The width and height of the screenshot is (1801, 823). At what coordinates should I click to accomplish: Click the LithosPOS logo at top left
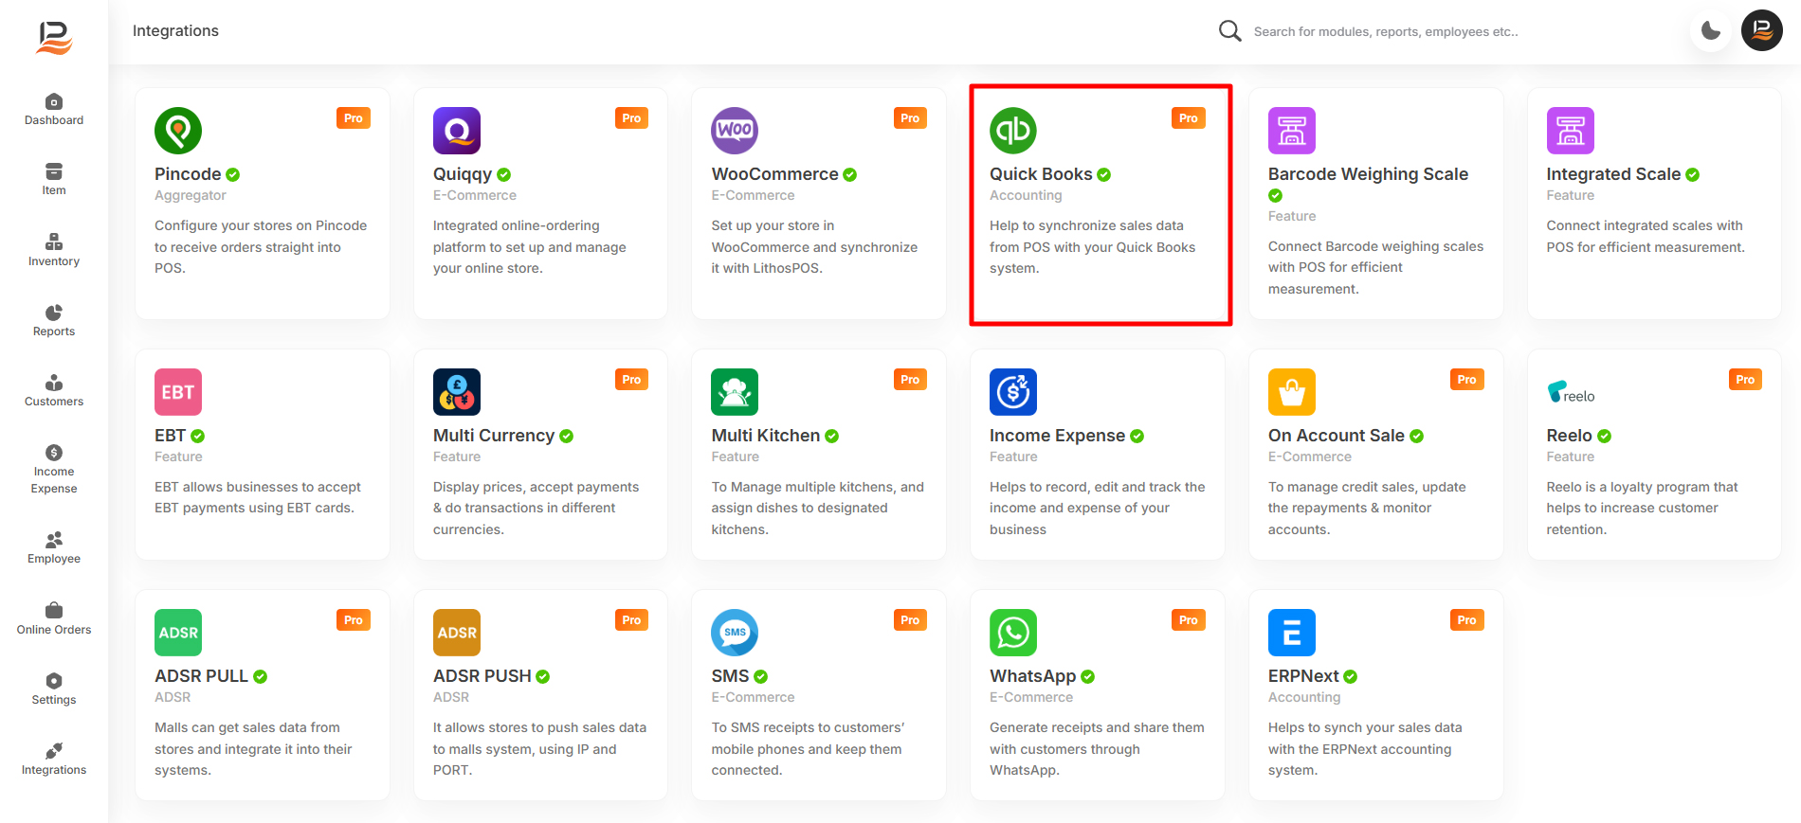pos(54,38)
